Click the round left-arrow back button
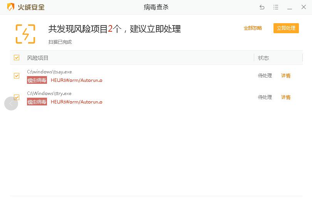 tap(11, 103)
